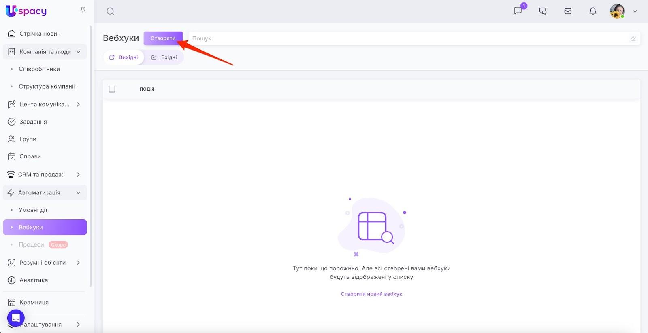Open the chat messages icon with badge
This screenshot has width=648, height=333.
518,11
